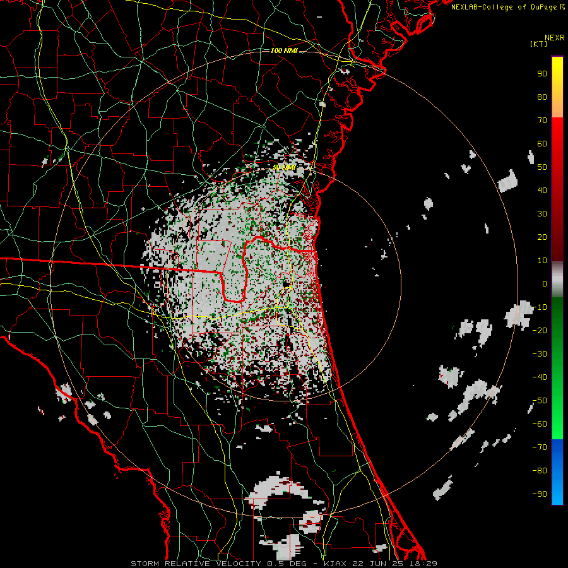Click the -10 scale value
The image size is (568, 568).
540,307
